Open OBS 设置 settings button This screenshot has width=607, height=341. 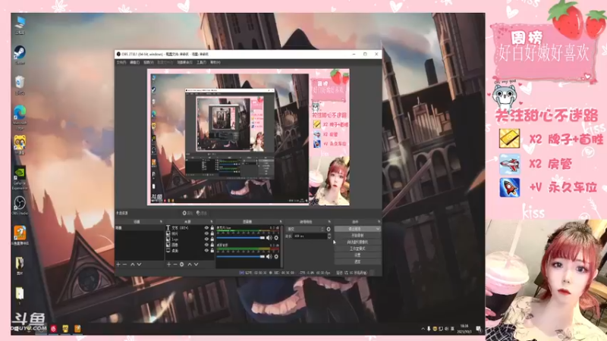357,255
